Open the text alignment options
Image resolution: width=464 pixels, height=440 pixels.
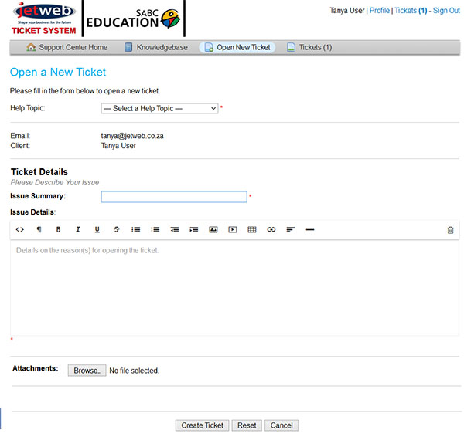(x=291, y=230)
